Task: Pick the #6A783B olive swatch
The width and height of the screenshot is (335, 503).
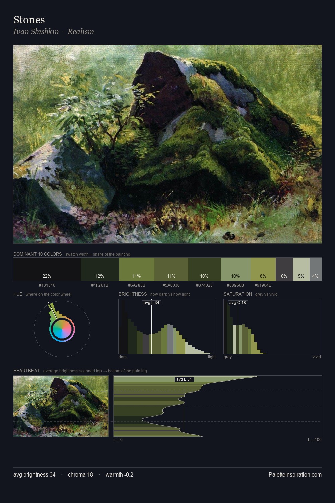Action: tap(137, 269)
